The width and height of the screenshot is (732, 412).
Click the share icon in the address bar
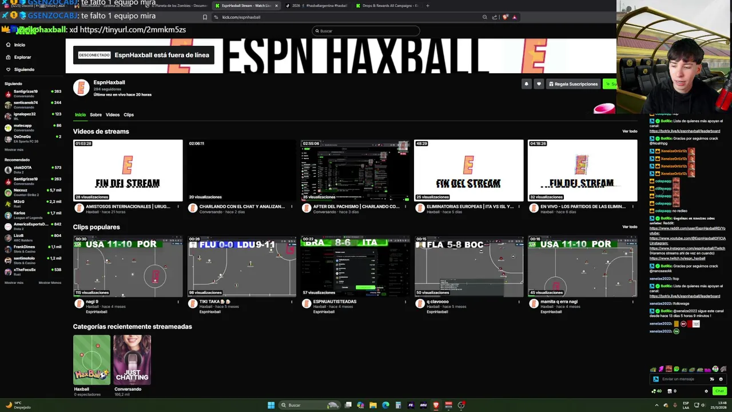495,17
